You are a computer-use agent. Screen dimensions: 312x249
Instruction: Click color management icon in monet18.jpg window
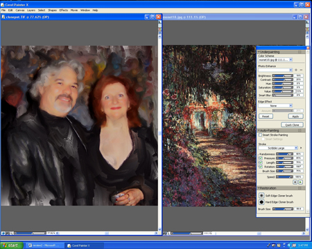click(307, 29)
